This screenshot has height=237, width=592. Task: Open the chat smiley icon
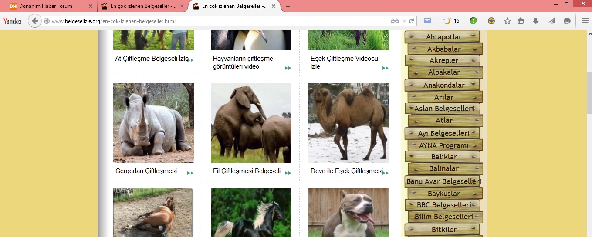[567, 21]
